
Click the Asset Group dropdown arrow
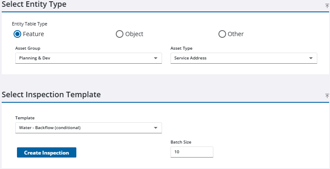tap(156, 58)
